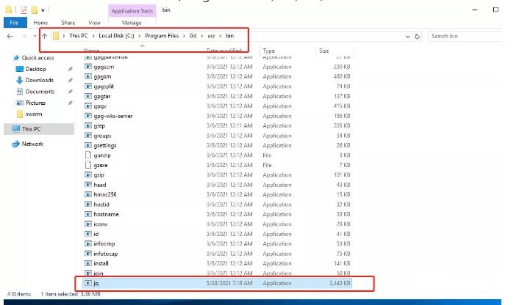
Task: Select This PC in navigation pane
Action: [x=32, y=128]
